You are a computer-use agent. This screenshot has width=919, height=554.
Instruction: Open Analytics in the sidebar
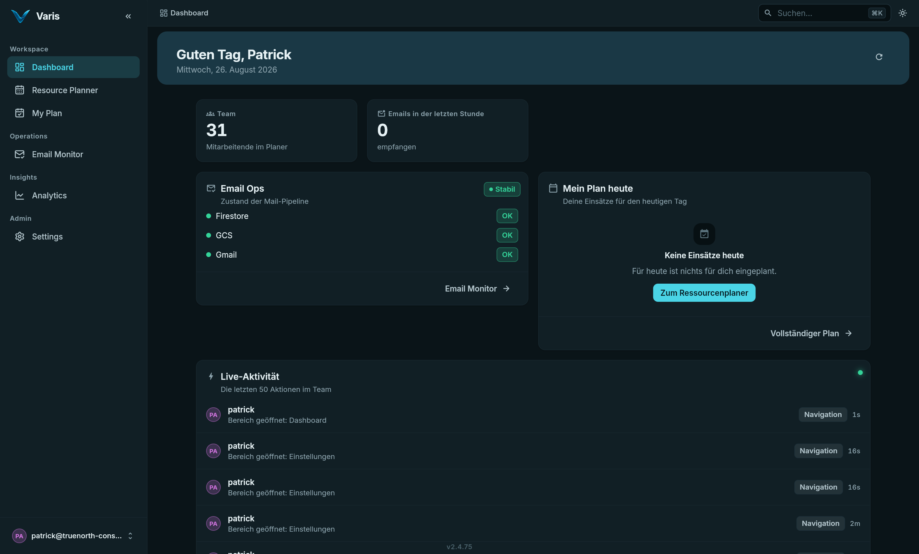point(73,195)
